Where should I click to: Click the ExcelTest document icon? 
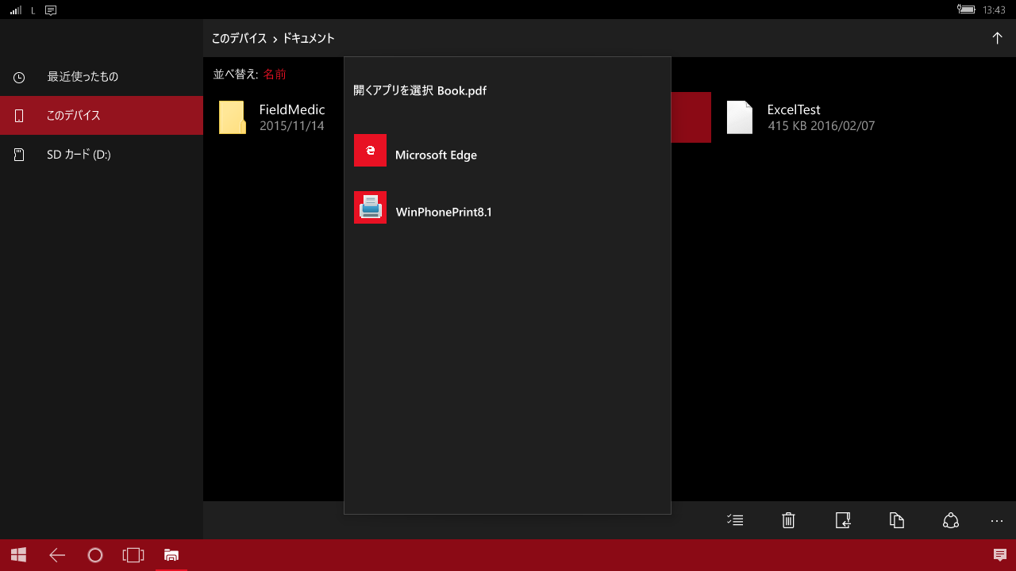click(739, 117)
